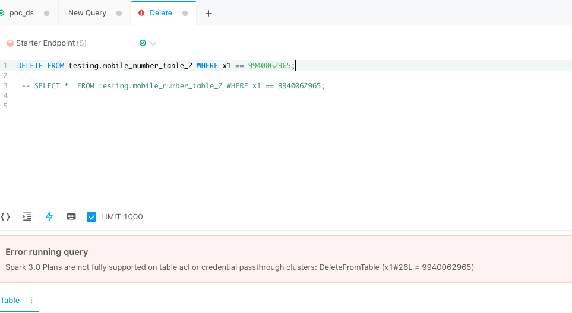The width and height of the screenshot is (572, 313).
Task: Close the poc_ds tab via gray dot
Action: 47,13
